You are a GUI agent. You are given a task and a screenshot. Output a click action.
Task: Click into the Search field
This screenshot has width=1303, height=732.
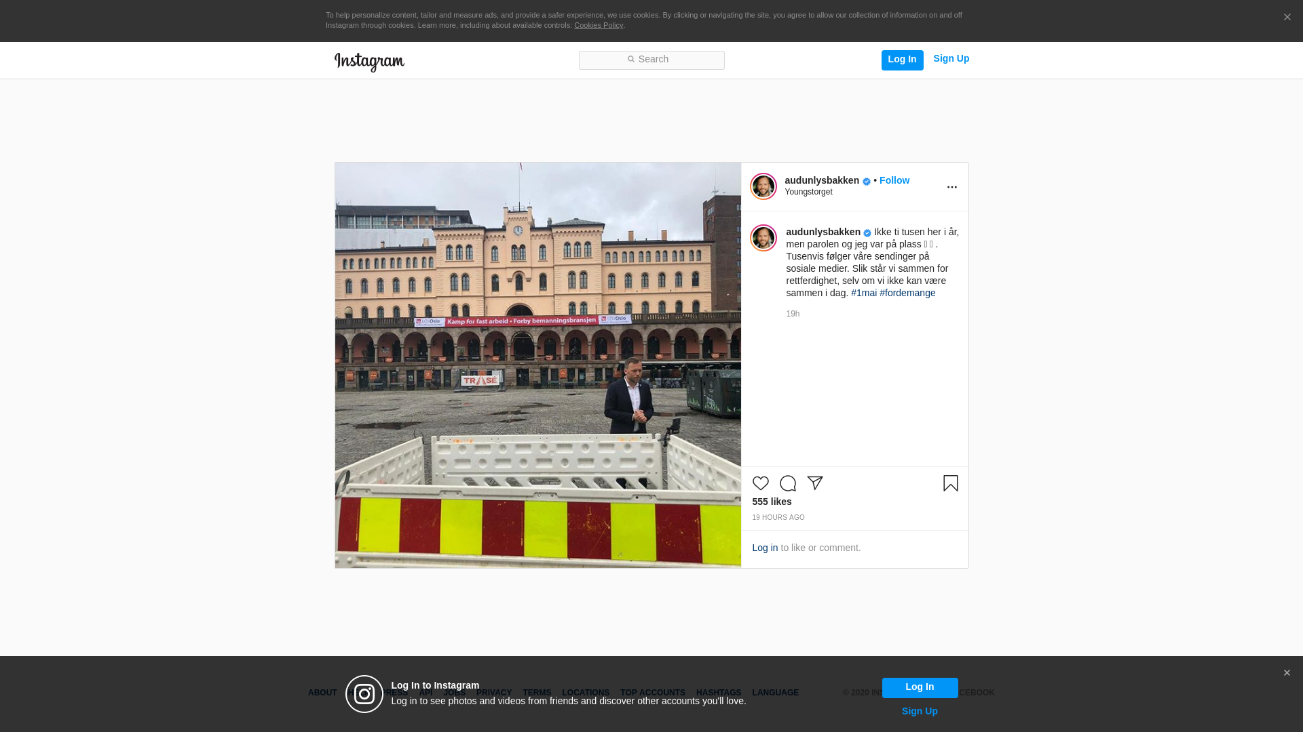(x=651, y=60)
